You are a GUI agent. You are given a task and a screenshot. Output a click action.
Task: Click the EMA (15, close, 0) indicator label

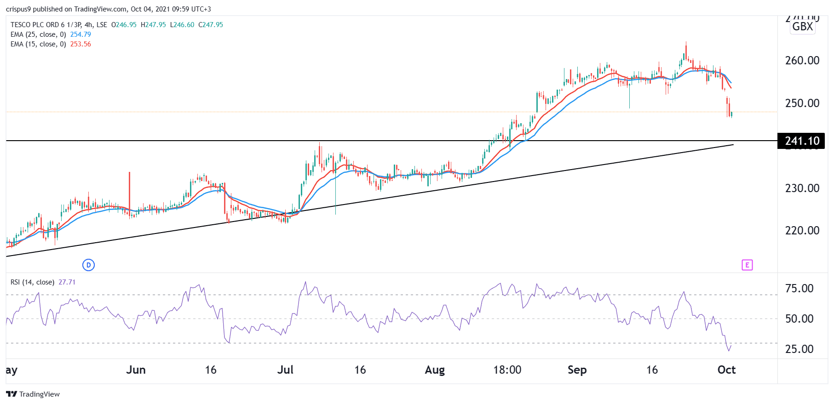pyautogui.click(x=38, y=44)
